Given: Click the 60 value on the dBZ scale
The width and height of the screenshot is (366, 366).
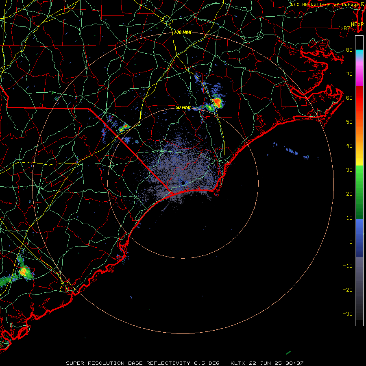Looking at the screenshot, I should pyautogui.click(x=349, y=98).
